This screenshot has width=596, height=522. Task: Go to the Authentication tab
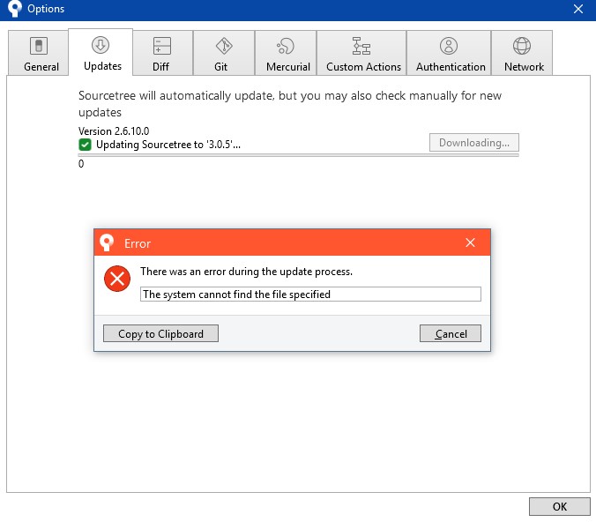tap(449, 53)
